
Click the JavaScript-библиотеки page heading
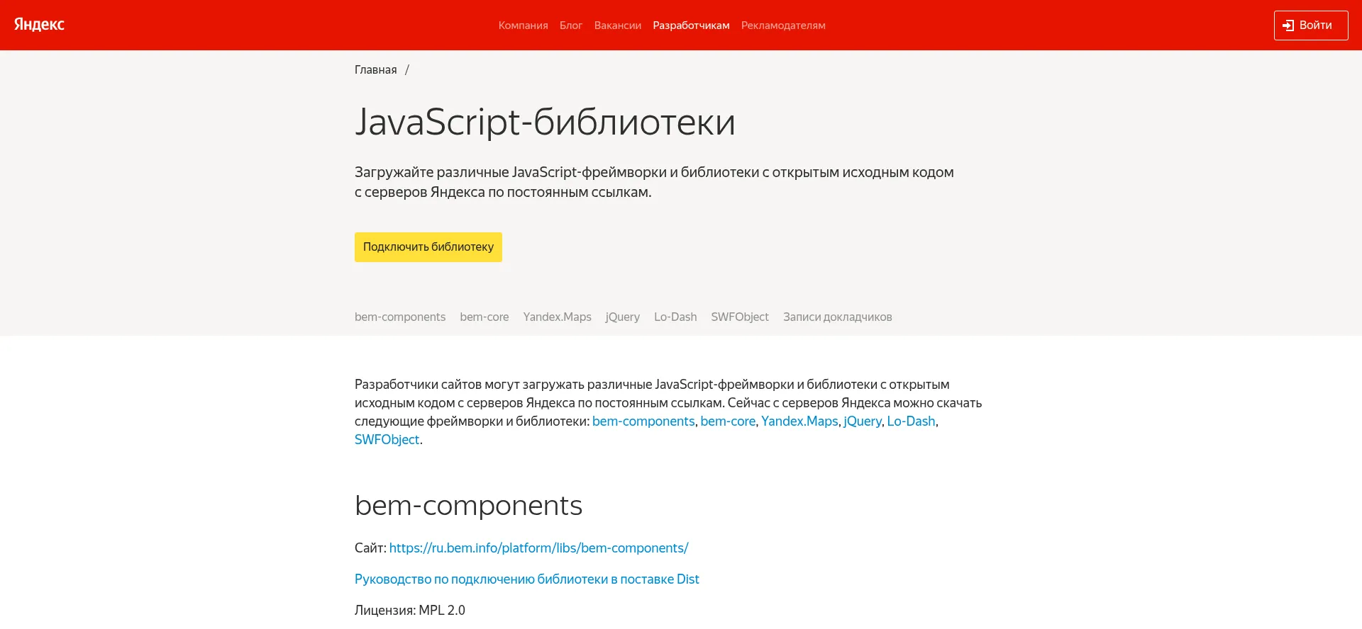click(545, 122)
